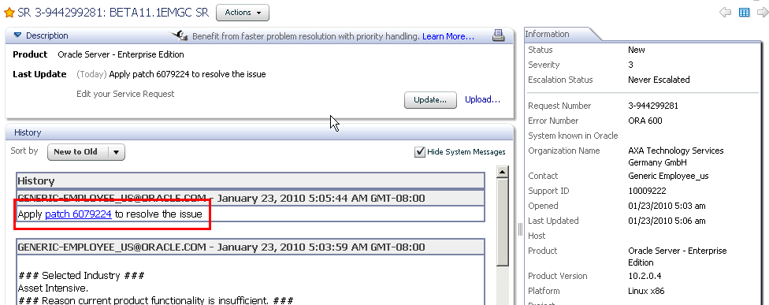The height and width of the screenshot is (305, 769).
Task: Click the History entry header dated 5:03:59 AM
Action: [250, 247]
